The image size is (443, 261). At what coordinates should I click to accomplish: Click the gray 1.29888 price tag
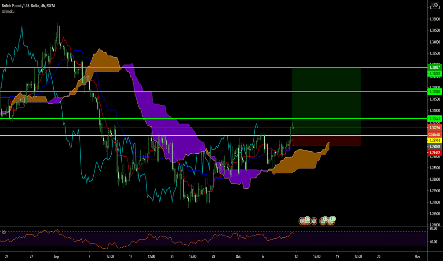pos(434,147)
